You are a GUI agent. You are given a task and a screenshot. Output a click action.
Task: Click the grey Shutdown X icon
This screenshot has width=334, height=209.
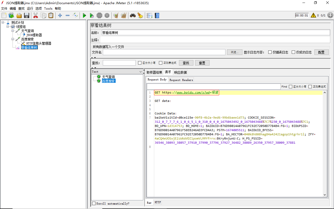point(107,15)
